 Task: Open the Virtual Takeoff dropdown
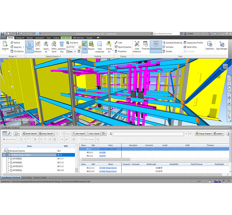click(x=46, y=133)
